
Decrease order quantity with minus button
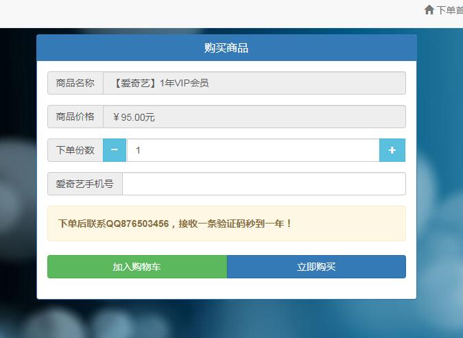(115, 150)
